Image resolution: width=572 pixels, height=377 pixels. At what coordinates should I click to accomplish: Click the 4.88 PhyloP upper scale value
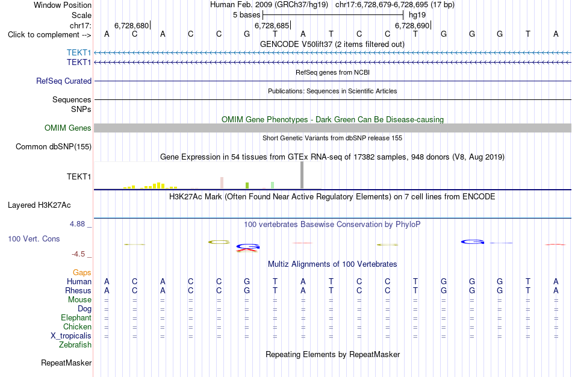pyautogui.click(x=77, y=223)
